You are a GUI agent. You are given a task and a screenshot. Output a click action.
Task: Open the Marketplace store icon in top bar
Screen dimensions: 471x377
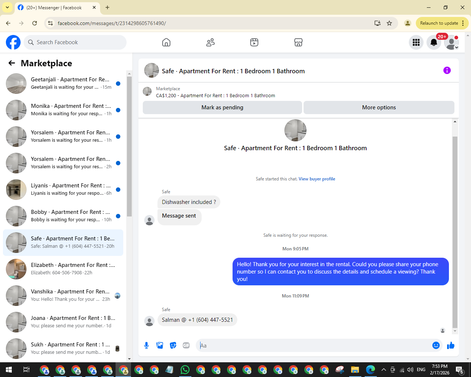[298, 42]
